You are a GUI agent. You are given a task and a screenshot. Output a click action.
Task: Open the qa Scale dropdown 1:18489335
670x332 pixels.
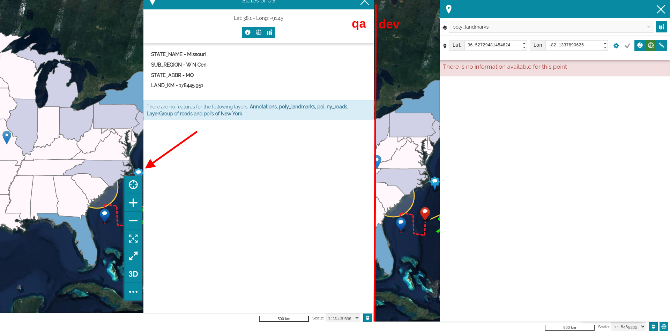(x=343, y=318)
